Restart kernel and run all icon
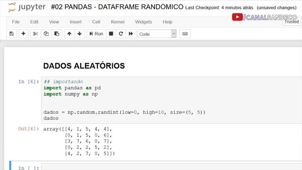Image resolution: width=302 pixels, height=170 pixels. coord(131,34)
